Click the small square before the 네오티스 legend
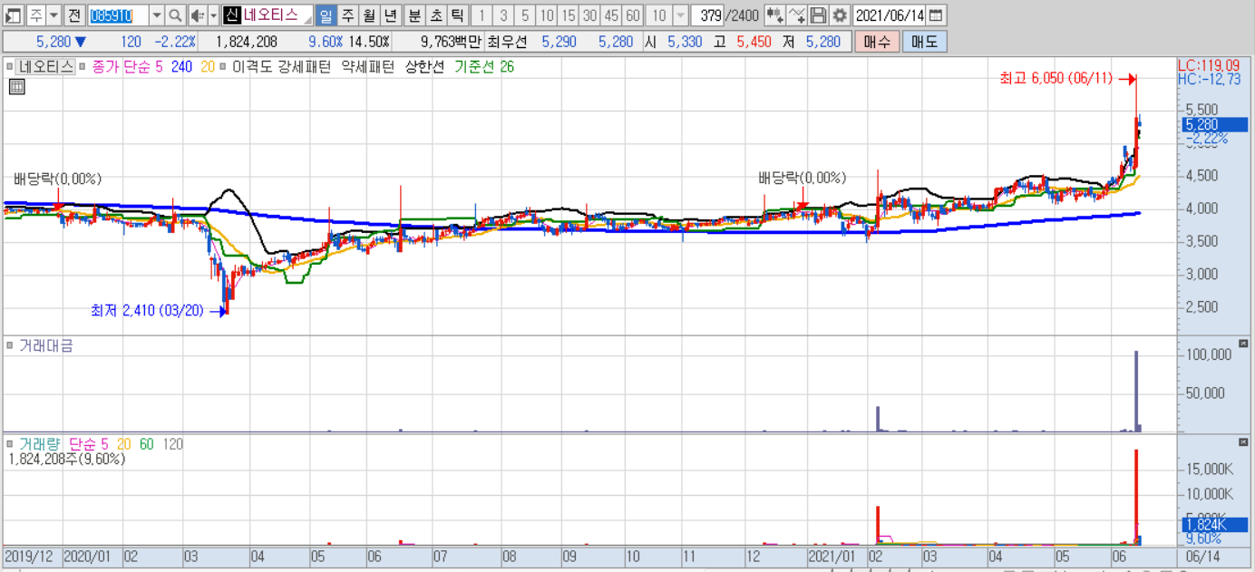The image size is (1255, 572). (x=11, y=67)
